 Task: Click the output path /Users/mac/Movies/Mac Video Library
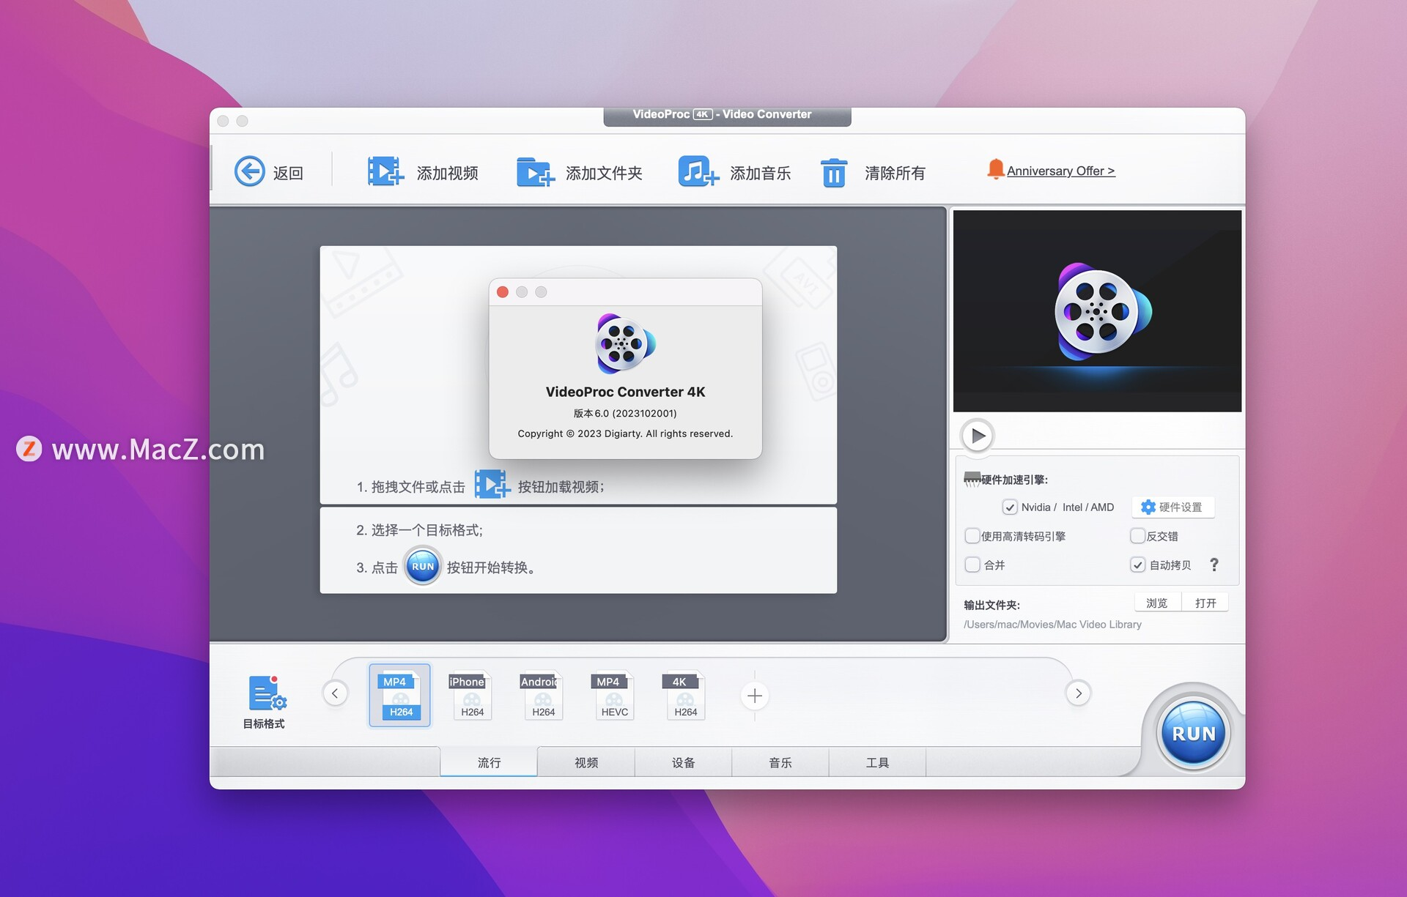tap(1052, 625)
